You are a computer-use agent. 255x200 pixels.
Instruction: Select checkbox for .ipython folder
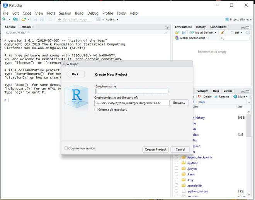176,163
